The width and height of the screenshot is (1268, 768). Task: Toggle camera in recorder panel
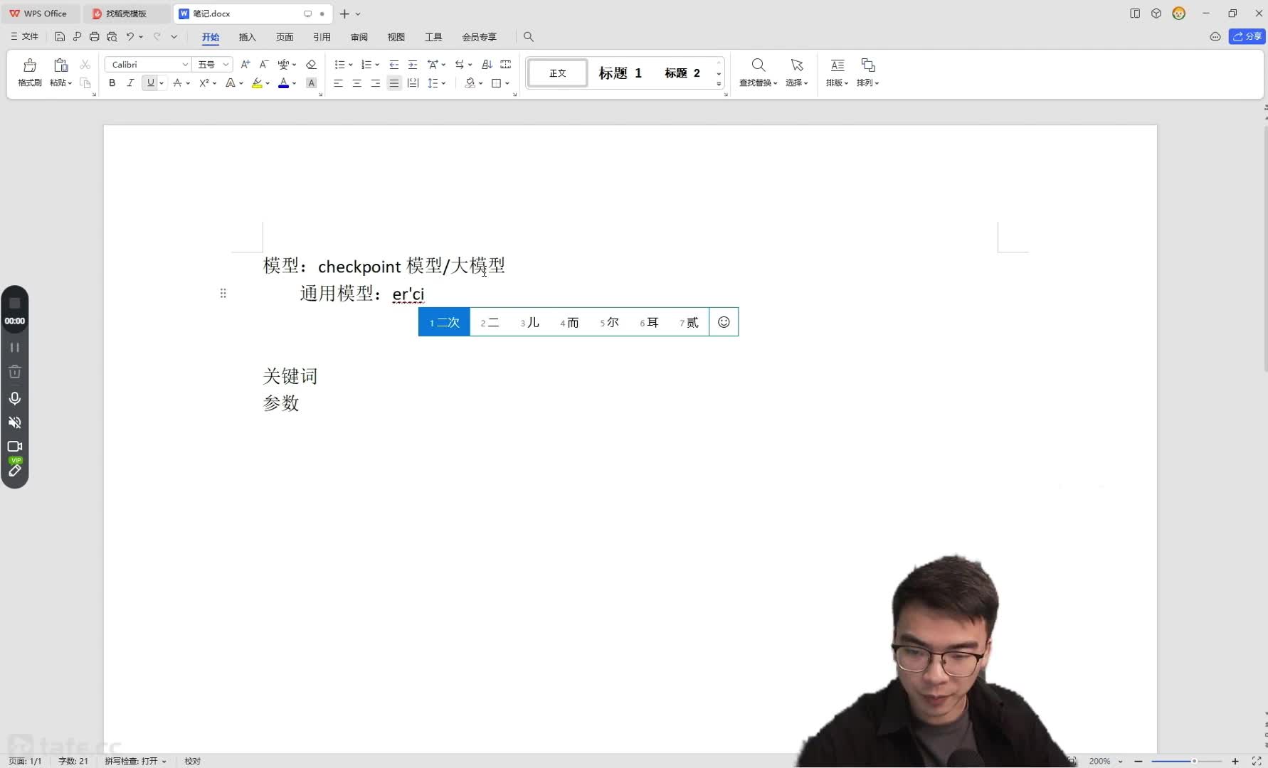14,447
